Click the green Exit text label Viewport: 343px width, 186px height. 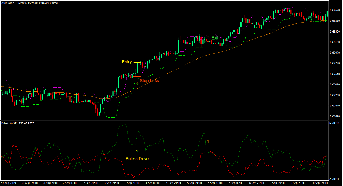point(215,38)
